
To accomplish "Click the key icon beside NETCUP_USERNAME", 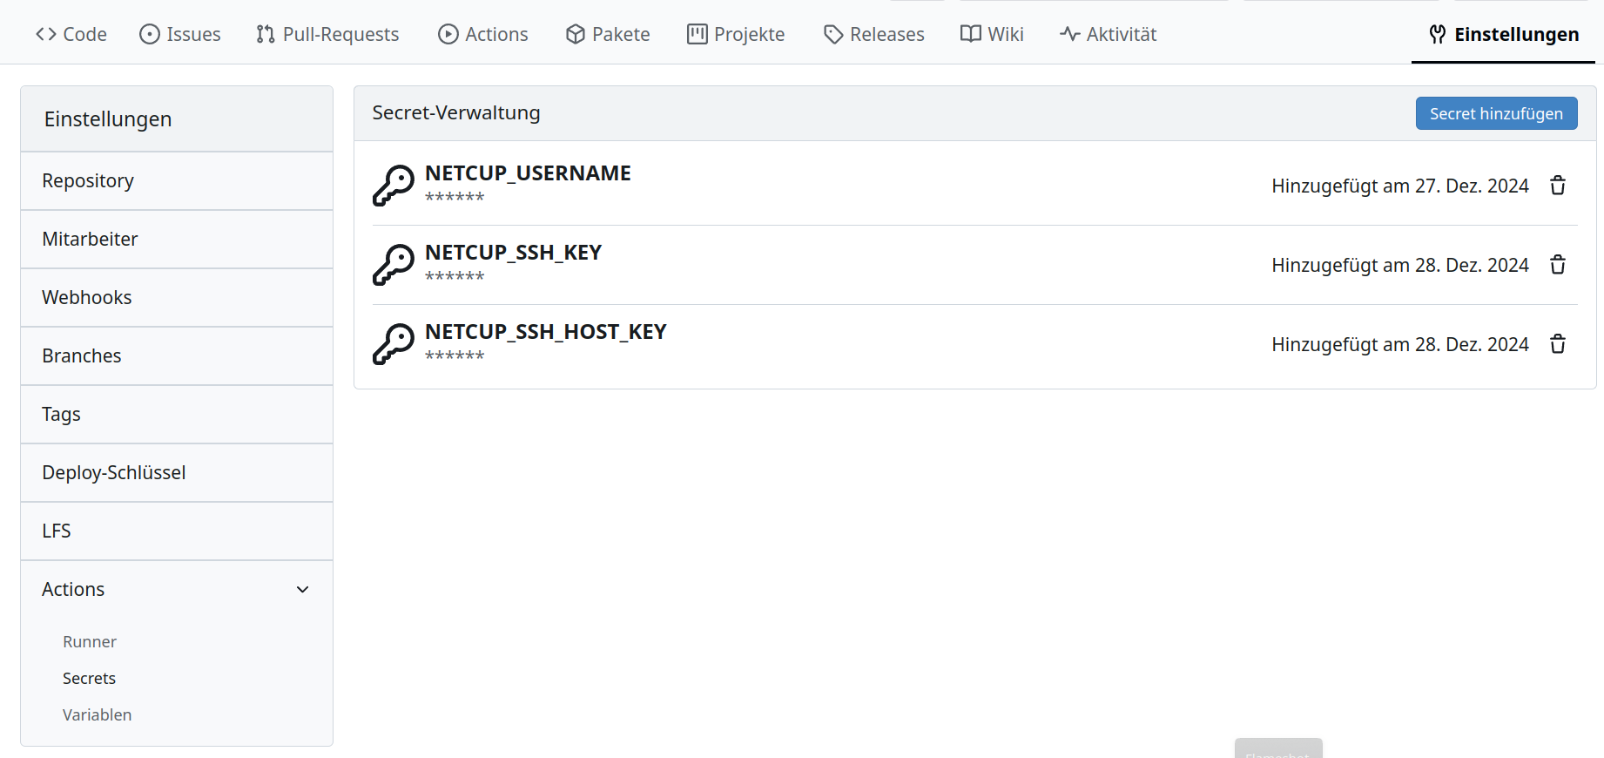I will pyautogui.click(x=394, y=186).
